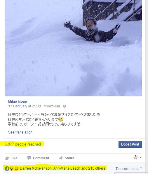The width and height of the screenshot is (148, 174).
Task: Click the Comment speech bubble icon
Action: point(29,158)
